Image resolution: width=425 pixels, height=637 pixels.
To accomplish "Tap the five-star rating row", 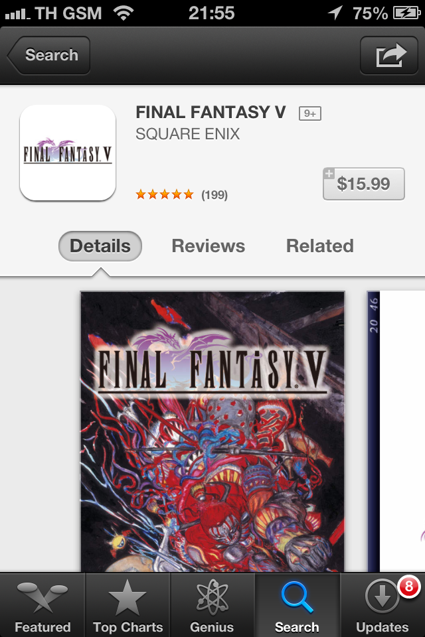I will click(165, 194).
